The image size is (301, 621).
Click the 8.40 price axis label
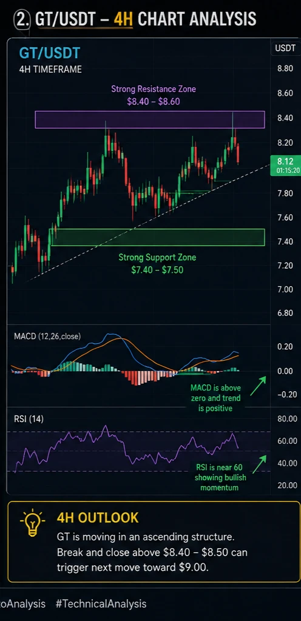(x=285, y=118)
